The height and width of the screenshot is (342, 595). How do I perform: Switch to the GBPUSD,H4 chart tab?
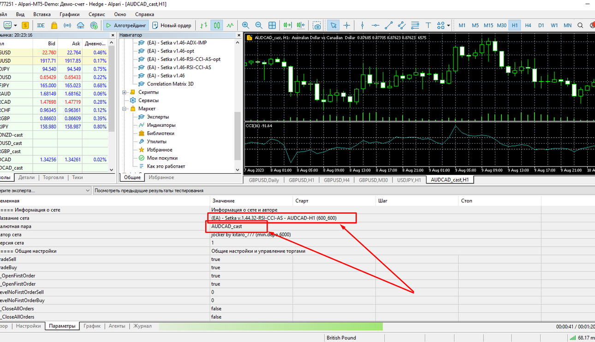tap(336, 180)
